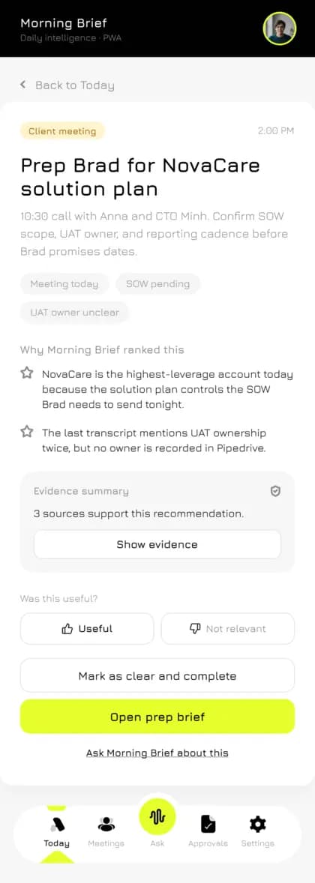
Task: Click the Open prep brief button
Action: point(157,717)
